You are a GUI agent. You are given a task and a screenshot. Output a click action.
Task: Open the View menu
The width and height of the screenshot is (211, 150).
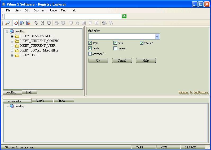[x=17, y=10]
